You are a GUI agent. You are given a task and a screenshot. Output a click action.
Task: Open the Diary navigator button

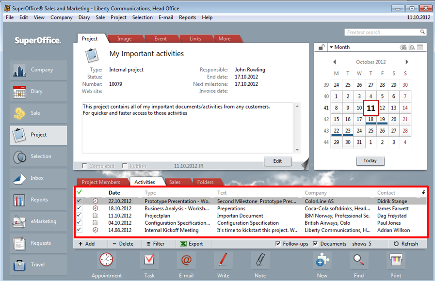point(39,92)
